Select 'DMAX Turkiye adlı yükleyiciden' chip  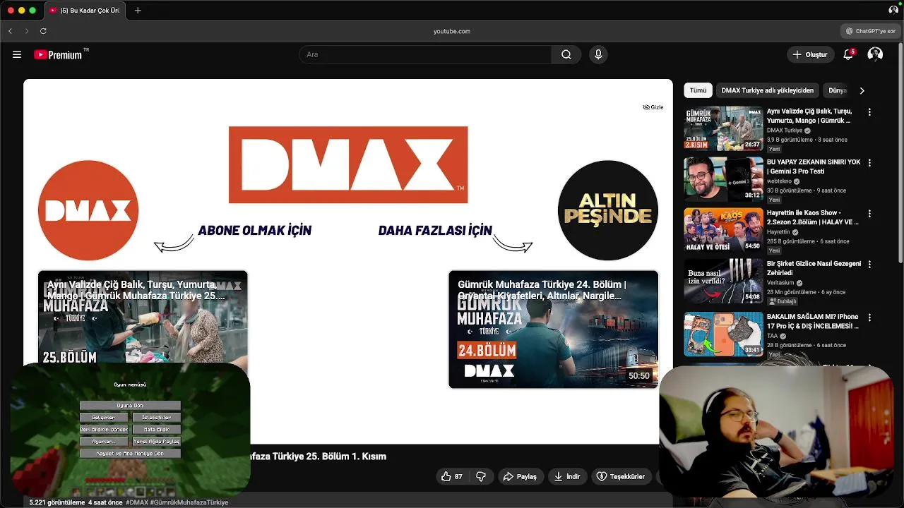[768, 90]
